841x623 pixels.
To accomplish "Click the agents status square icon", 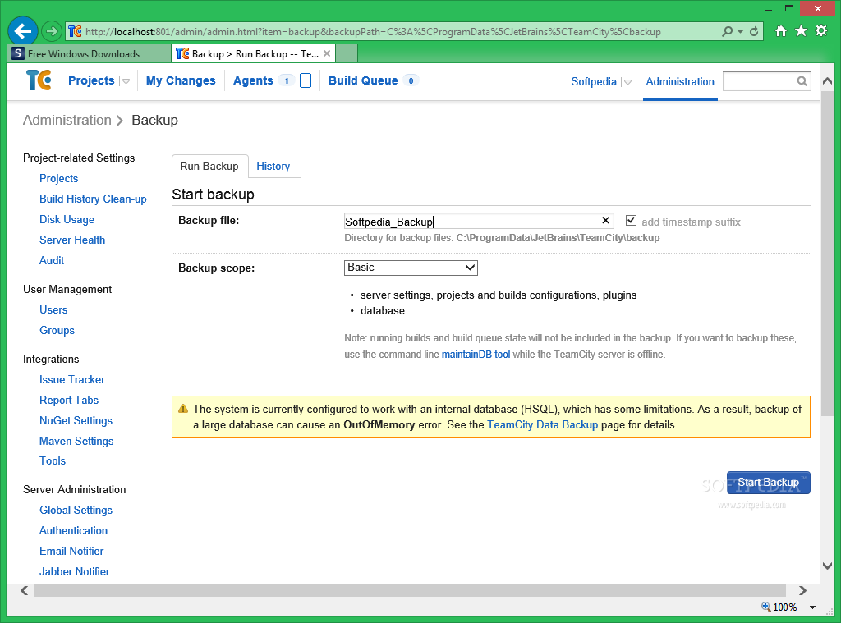I will (306, 80).
